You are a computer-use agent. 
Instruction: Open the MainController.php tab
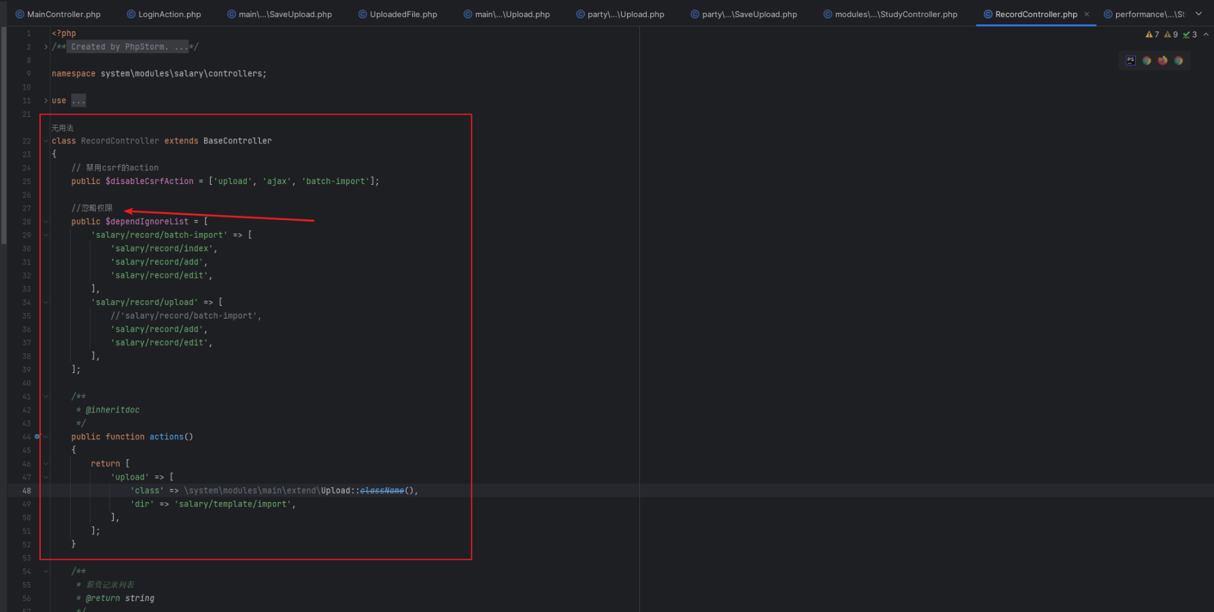tap(58, 14)
